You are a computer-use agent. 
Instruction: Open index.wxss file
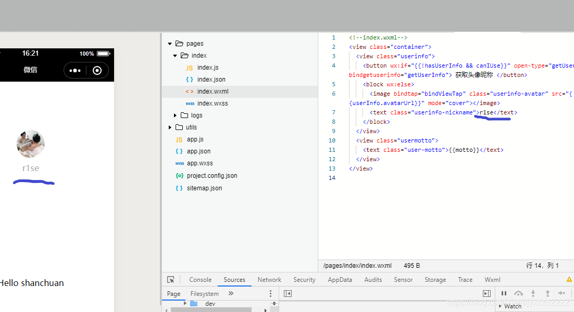pos(213,103)
